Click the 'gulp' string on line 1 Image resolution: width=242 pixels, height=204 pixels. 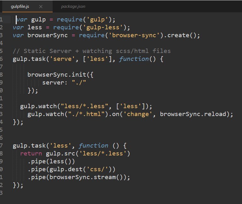pos(97,20)
